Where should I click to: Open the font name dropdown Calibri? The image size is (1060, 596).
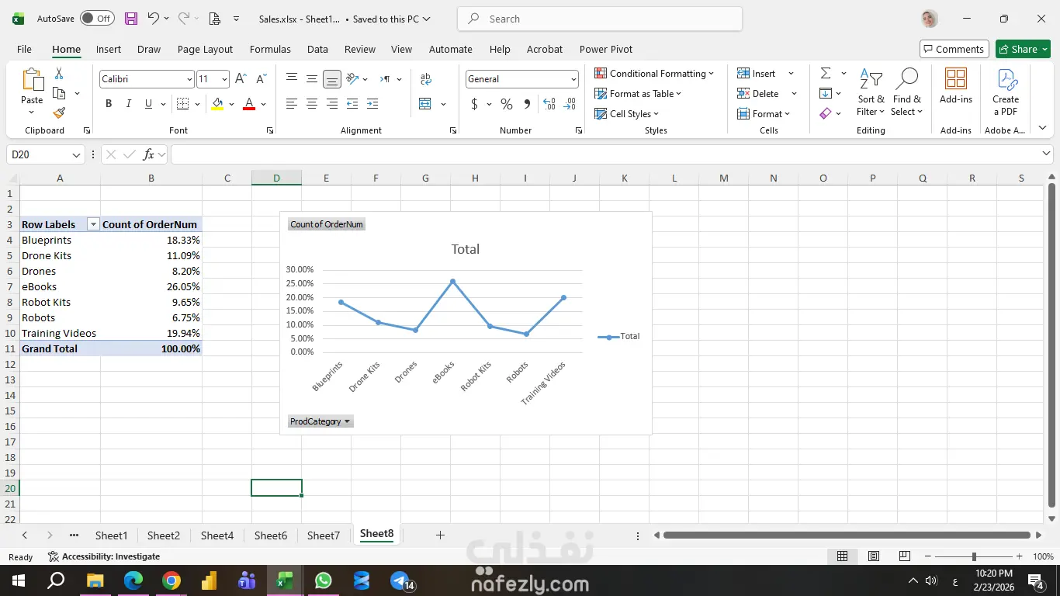[189, 79]
